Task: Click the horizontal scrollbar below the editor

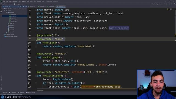Action: (x=87, y=89)
